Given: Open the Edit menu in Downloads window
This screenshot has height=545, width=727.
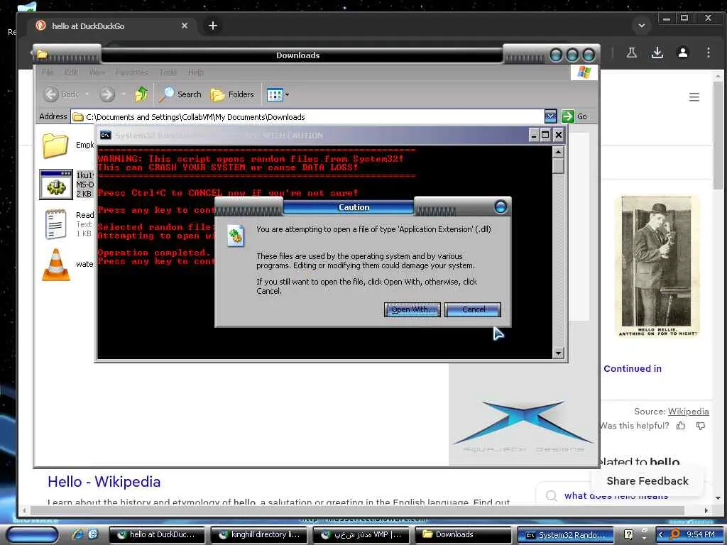Looking at the screenshot, I should coord(70,72).
